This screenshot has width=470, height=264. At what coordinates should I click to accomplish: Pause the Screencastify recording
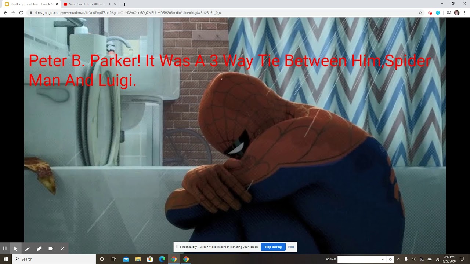click(5, 249)
